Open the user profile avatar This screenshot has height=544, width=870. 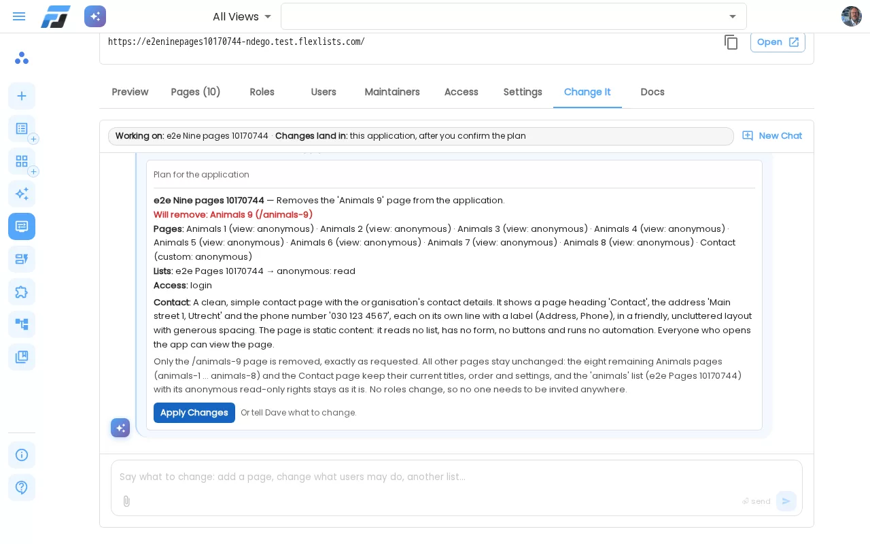(852, 16)
